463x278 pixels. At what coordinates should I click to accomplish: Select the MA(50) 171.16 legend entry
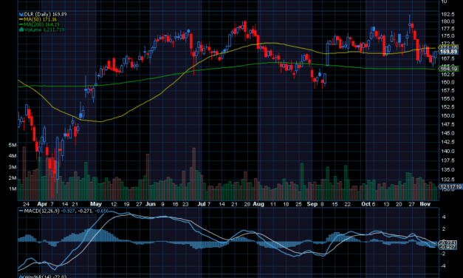40,19
